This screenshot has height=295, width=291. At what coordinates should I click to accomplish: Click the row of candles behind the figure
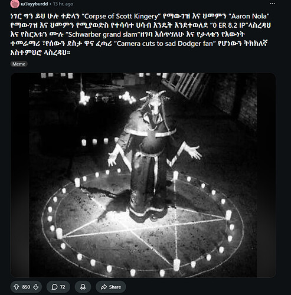[100, 142]
